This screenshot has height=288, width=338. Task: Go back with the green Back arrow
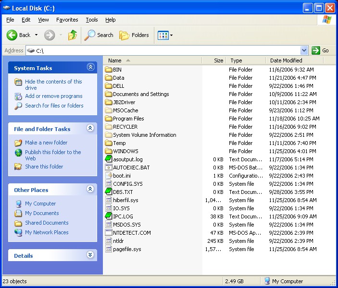[12, 35]
